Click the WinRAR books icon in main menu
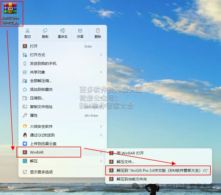This screenshot has height=195, width=221. click(x=25, y=152)
